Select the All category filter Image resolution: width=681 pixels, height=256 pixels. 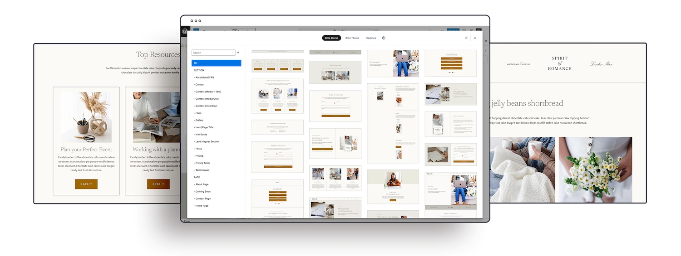click(216, 63)
